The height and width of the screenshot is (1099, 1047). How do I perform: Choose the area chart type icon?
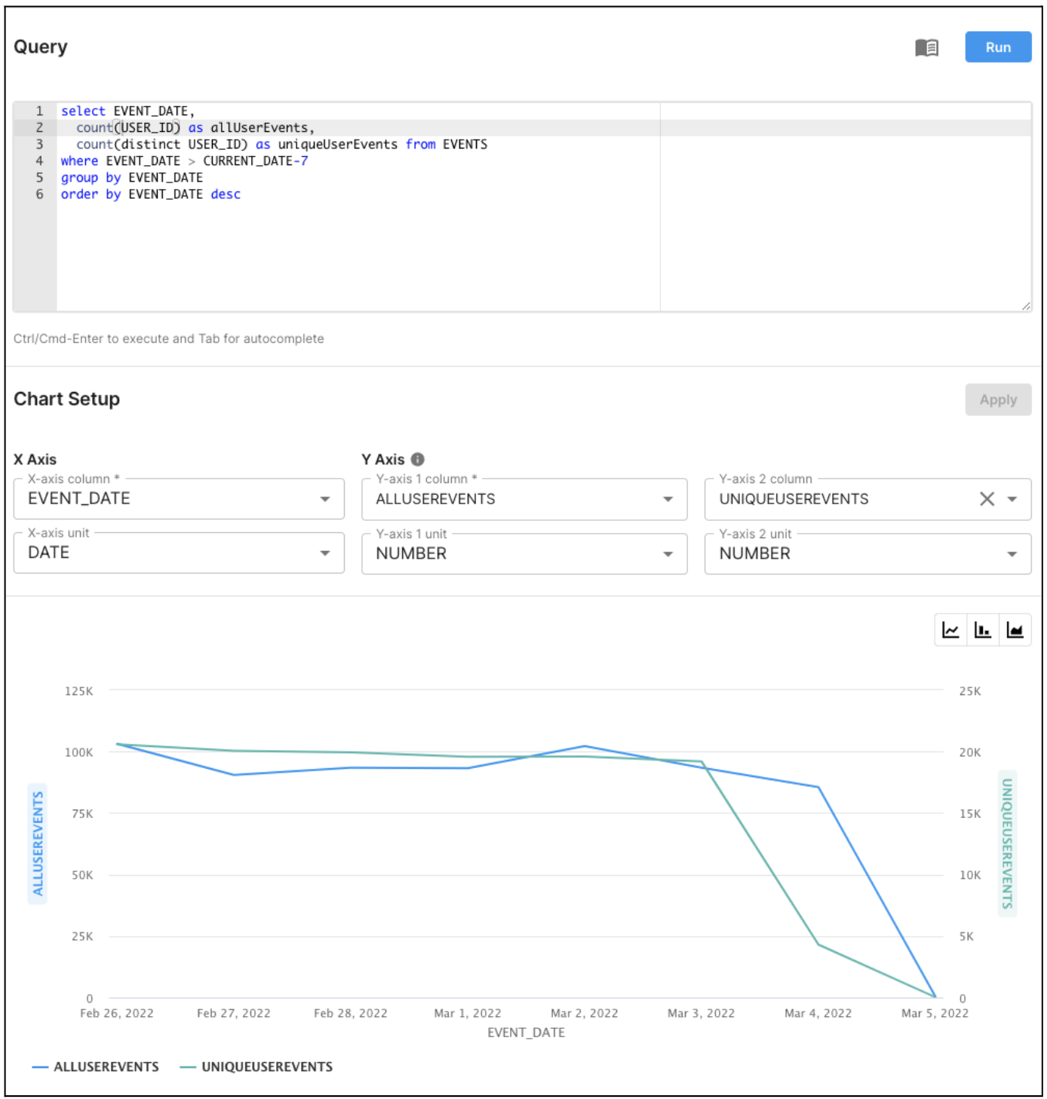1015,630
